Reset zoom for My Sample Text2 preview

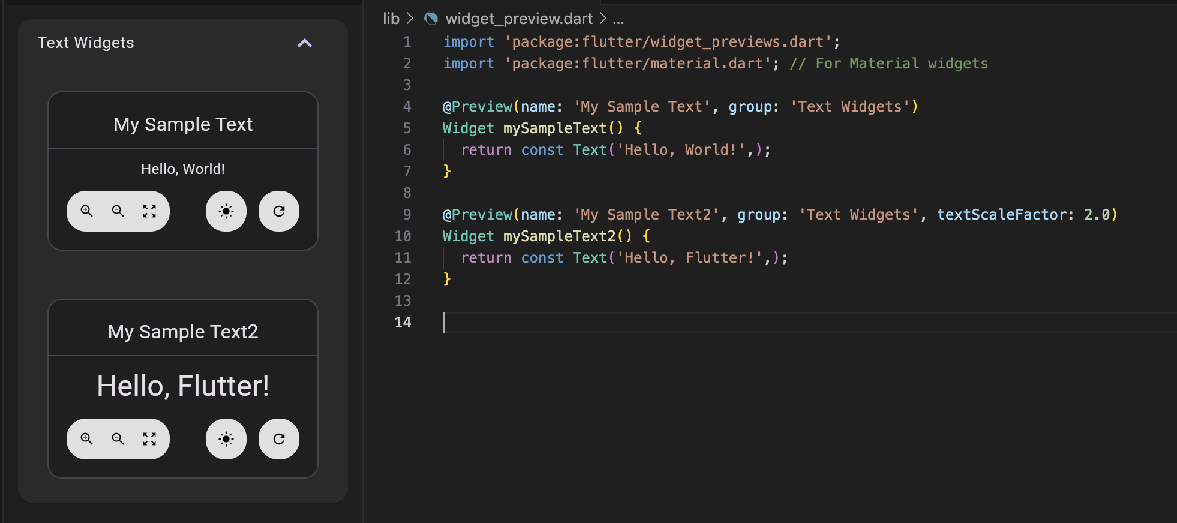(x=149, y=439)
